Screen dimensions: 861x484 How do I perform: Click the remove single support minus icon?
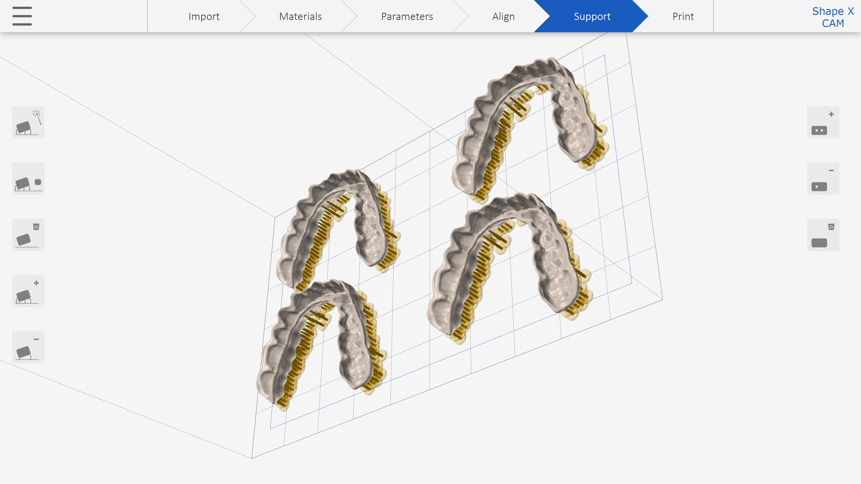point(28,347)
